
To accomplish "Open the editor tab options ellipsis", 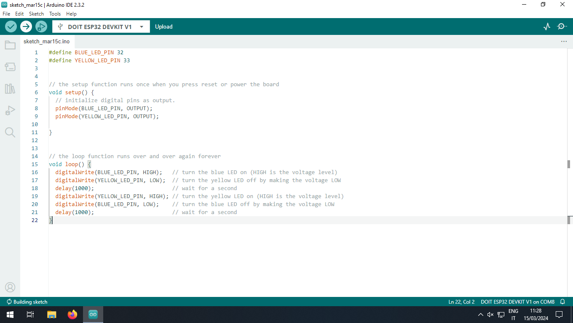I will click(x=564, y=42).
